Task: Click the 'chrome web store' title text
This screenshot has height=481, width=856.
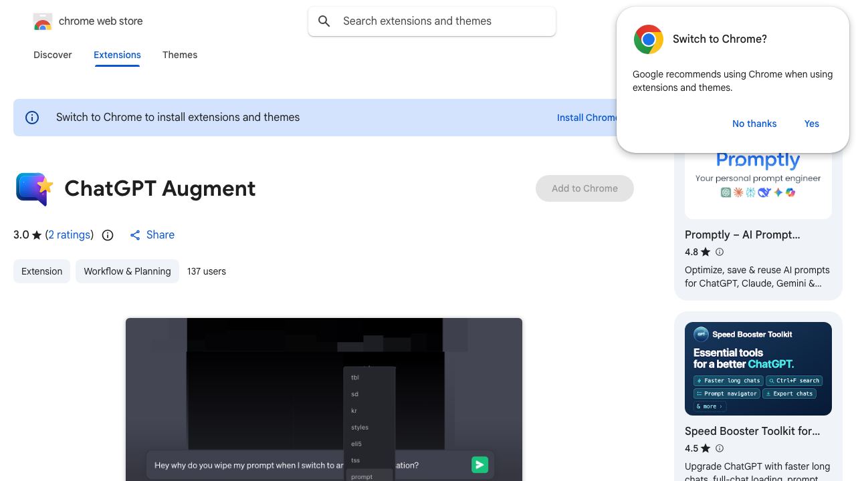Action: tap(101, 21)
